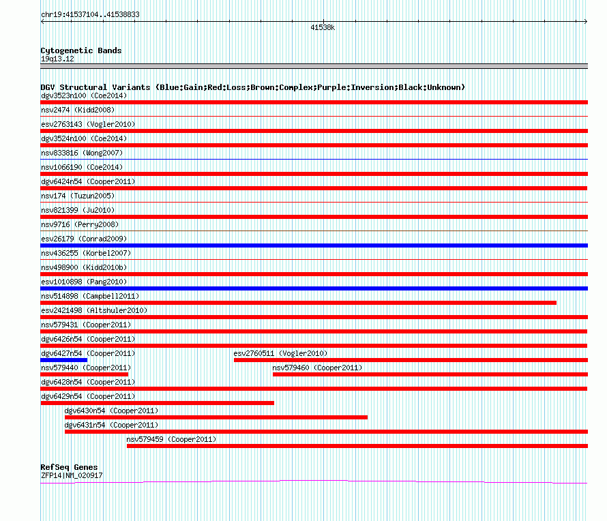Open nsv579460 (Cooper2011) variant

317,368
